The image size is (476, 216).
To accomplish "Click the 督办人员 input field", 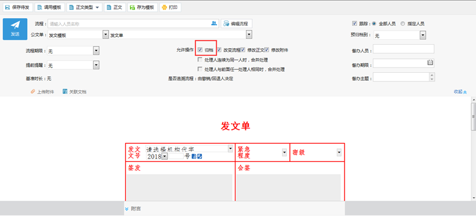I will click(x=403, y=49).
